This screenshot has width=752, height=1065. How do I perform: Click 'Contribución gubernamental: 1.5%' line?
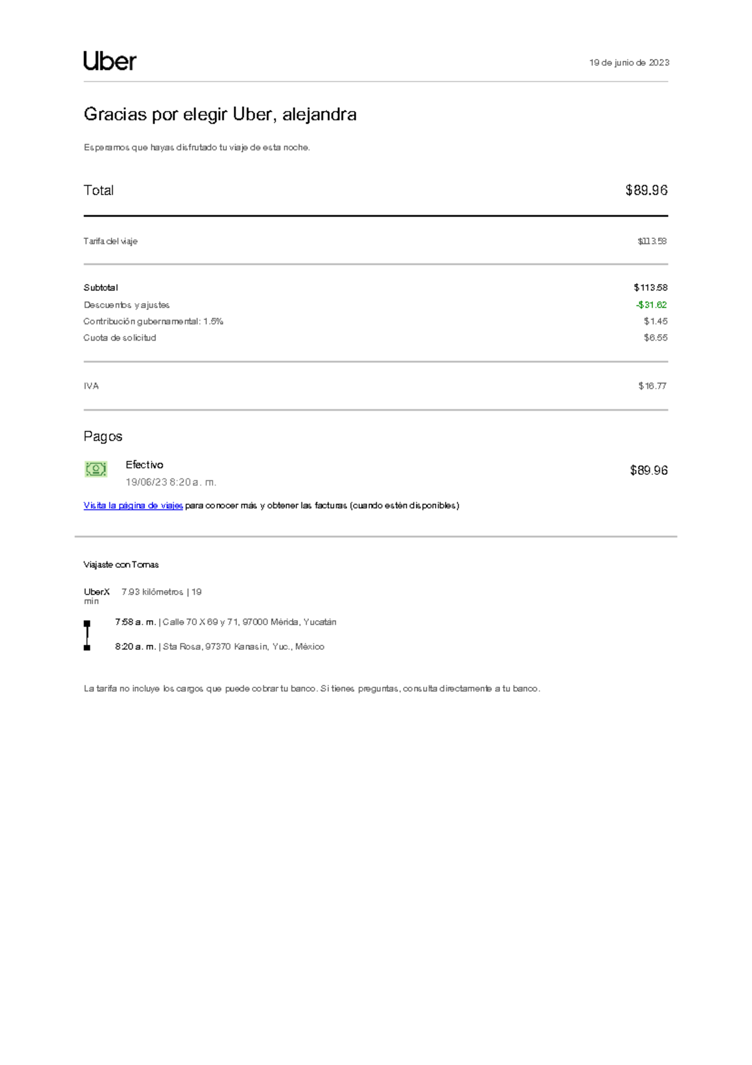click(154, 321)
